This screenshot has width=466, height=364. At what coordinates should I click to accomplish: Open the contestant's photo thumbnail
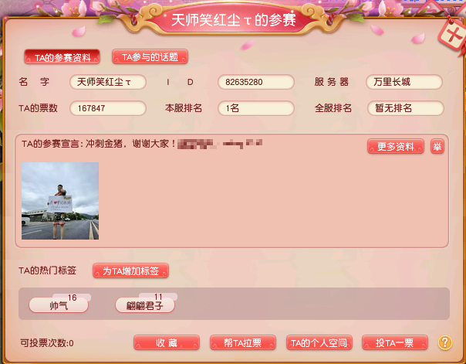(x=60, y=201)
